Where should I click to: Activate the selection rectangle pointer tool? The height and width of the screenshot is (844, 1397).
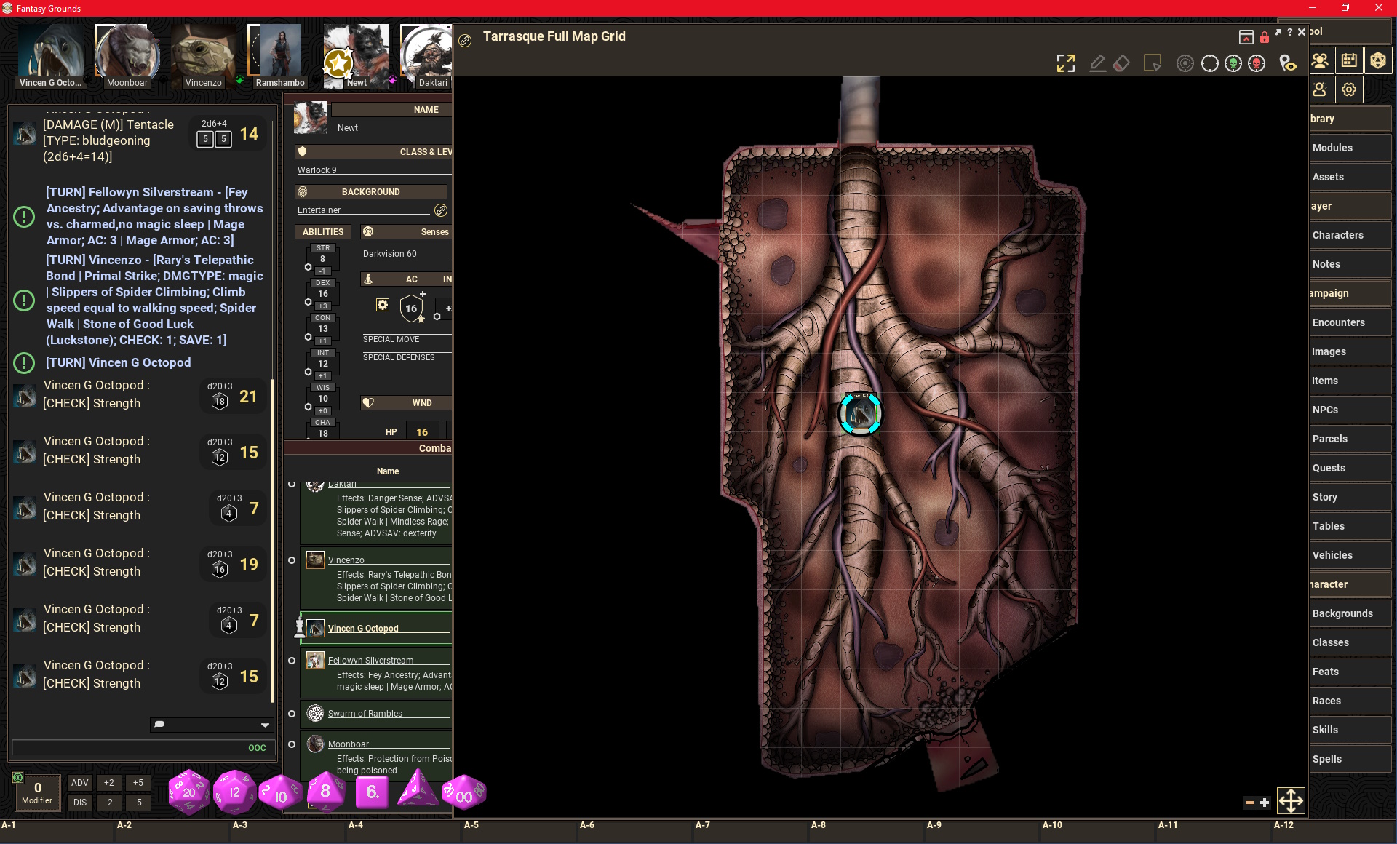(1153, 63)
